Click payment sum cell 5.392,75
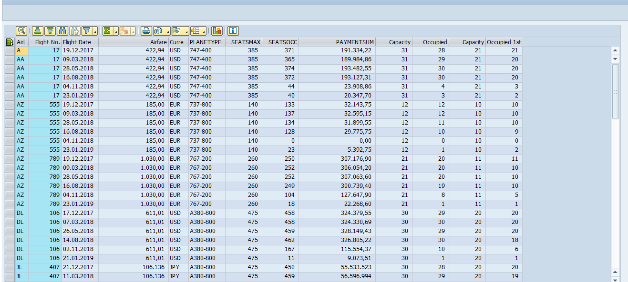 point(337,150)
